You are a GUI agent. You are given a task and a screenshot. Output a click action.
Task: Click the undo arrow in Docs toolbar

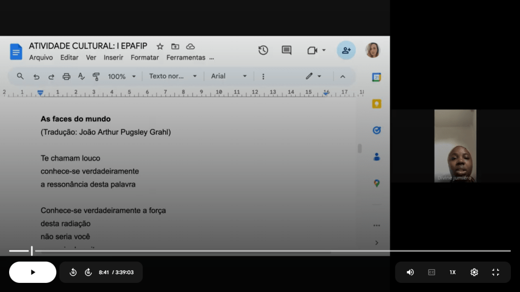click(x=36, y=77)
